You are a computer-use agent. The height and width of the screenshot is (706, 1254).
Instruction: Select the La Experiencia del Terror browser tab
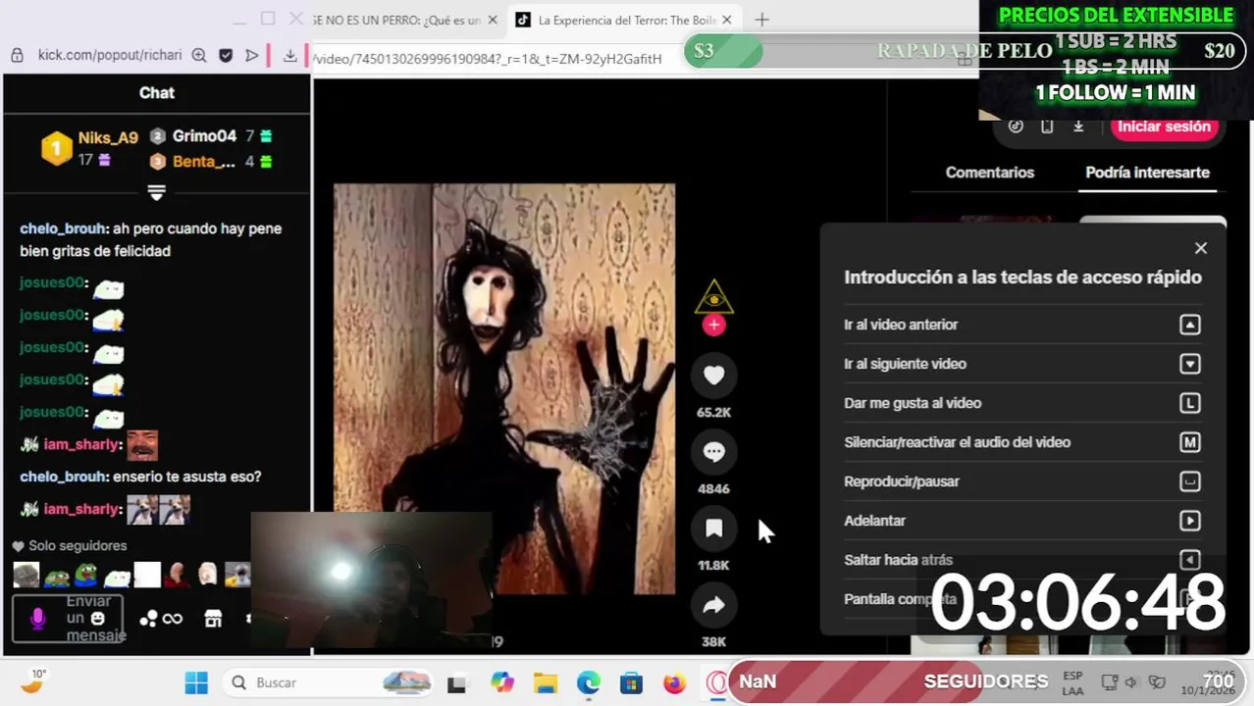pos(624,20)
